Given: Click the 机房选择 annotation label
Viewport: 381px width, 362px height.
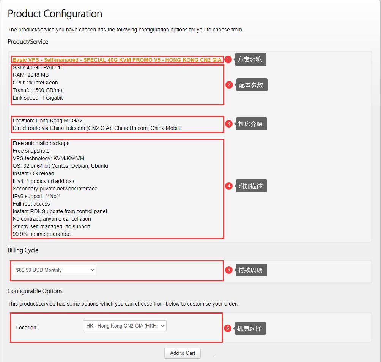Looking at the screenshot, I should pyautogui.click(x=250, y=328).
